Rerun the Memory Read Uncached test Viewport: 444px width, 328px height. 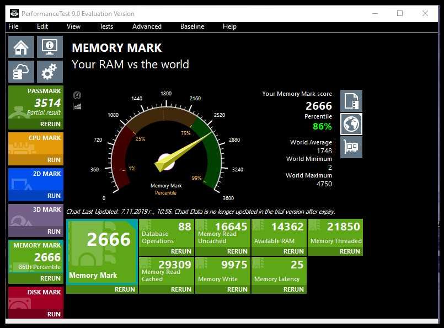coord(237,251)
